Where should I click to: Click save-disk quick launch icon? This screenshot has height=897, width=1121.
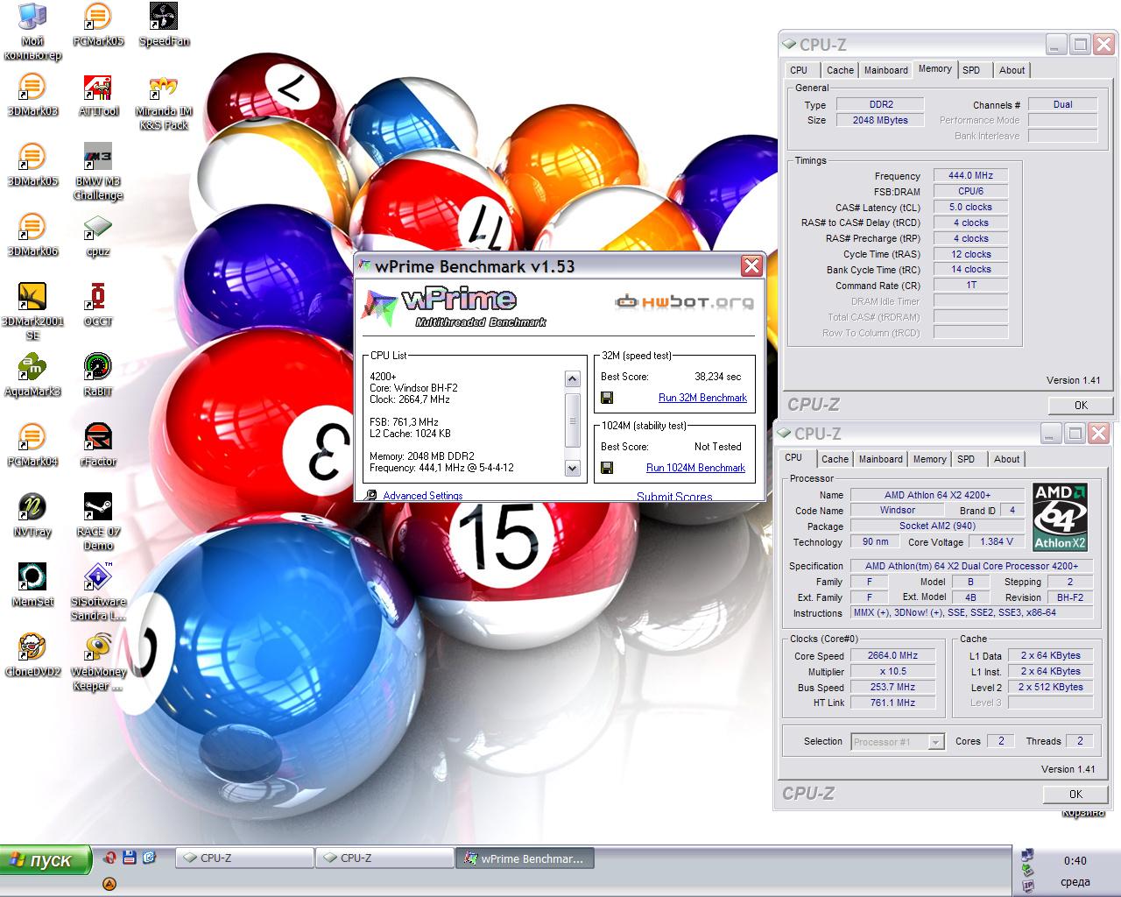click(x=130, y=858)
